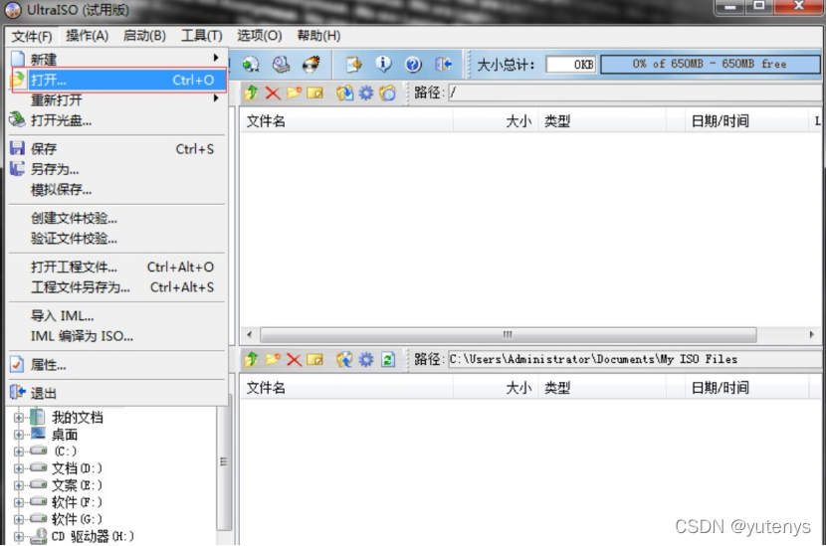Open the 操作(A) menu

tap(88, 36)
